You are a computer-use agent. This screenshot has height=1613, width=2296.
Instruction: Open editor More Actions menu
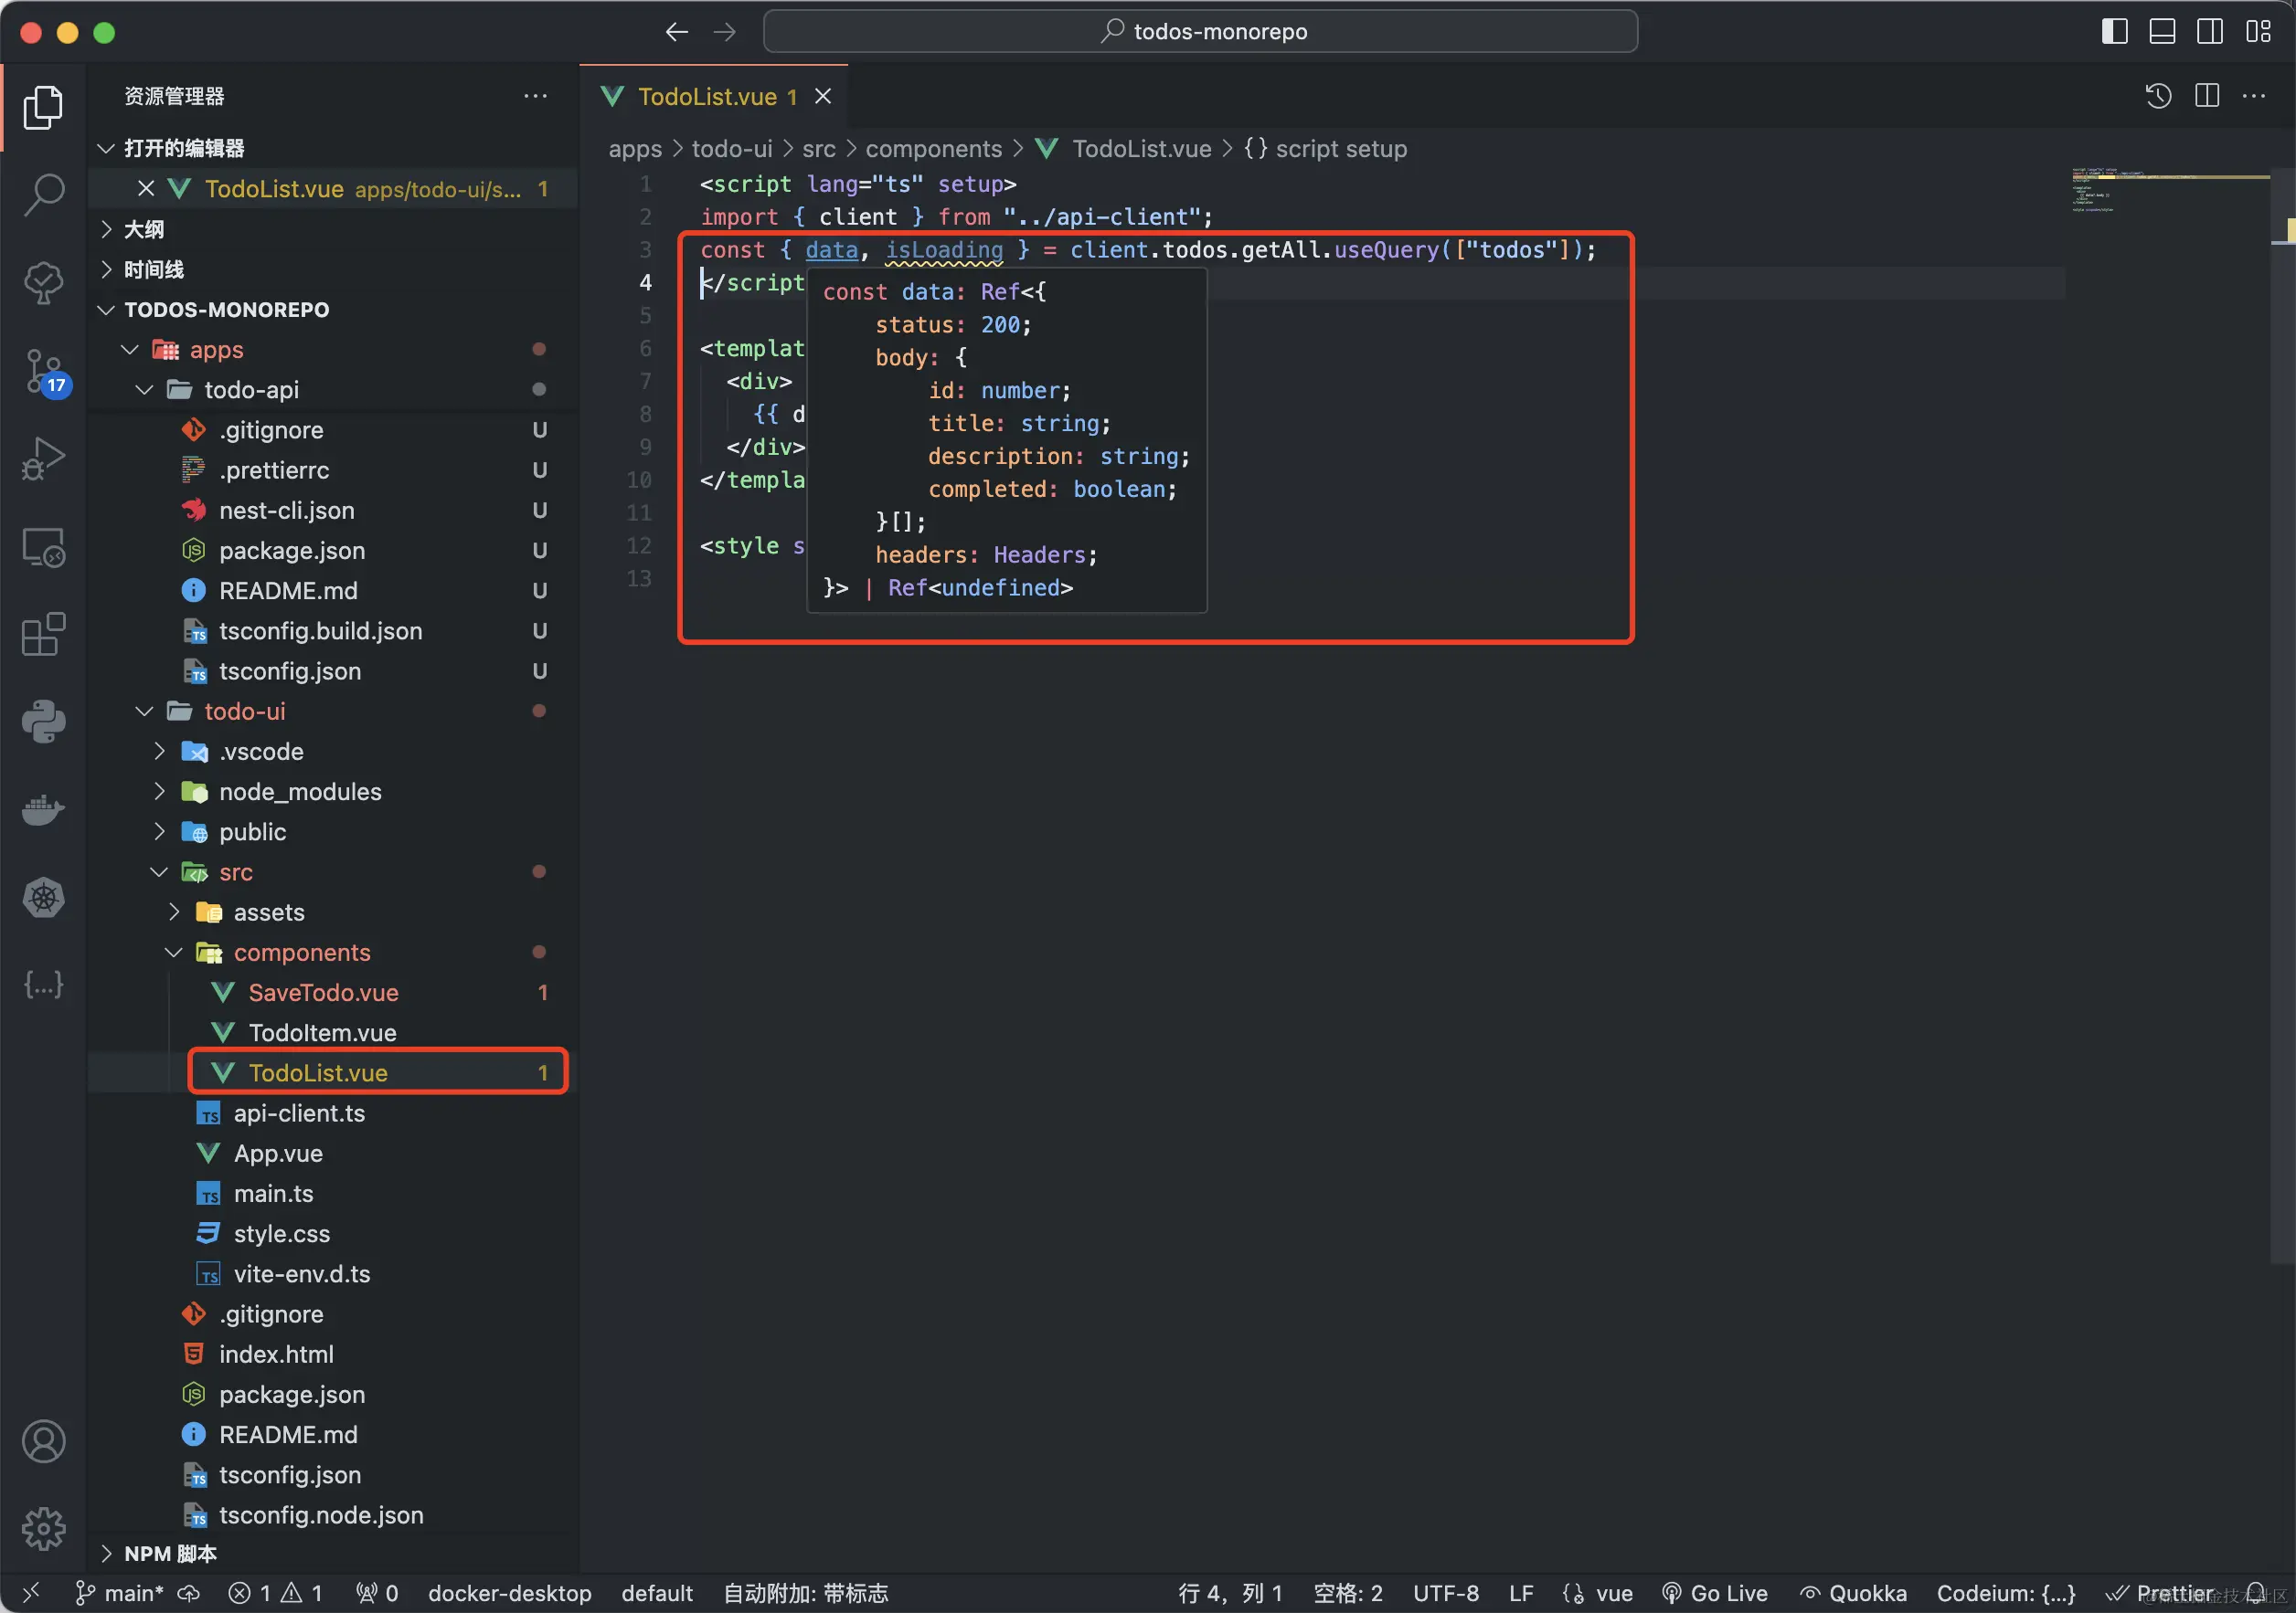click(2254, 96)
